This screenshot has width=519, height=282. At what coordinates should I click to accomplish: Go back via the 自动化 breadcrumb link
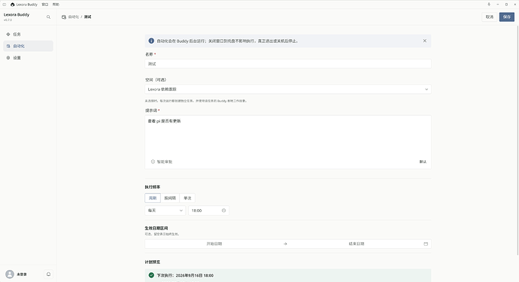pos(74,17)
